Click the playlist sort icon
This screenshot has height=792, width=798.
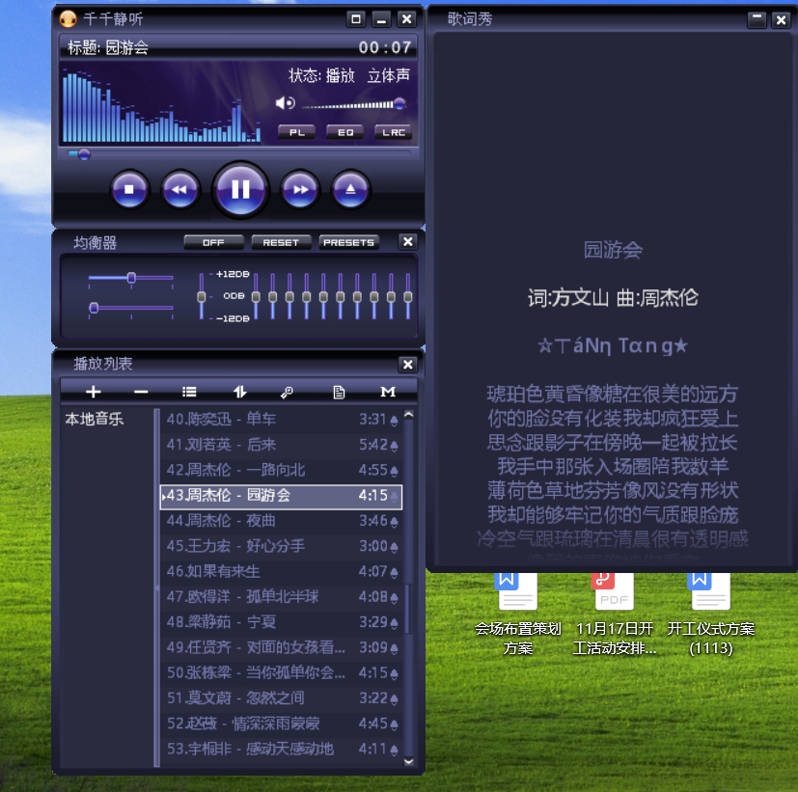(x=239, y=392)
